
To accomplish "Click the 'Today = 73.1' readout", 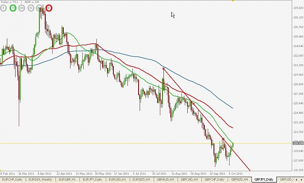I will [10, 2].
